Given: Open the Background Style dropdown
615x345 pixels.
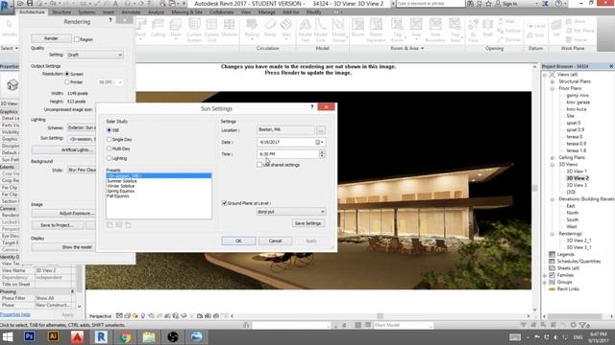Looking at the screenshot, I should click(x=82, y=170).
